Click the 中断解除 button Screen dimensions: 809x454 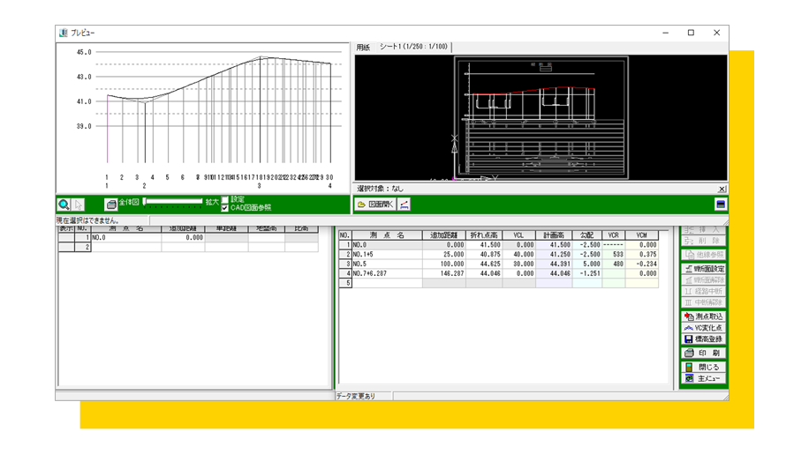[x=704, y=302]
